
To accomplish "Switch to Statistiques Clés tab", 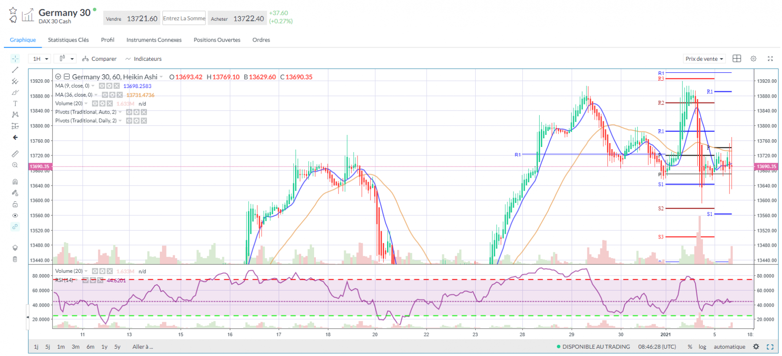I will point(68,40).
